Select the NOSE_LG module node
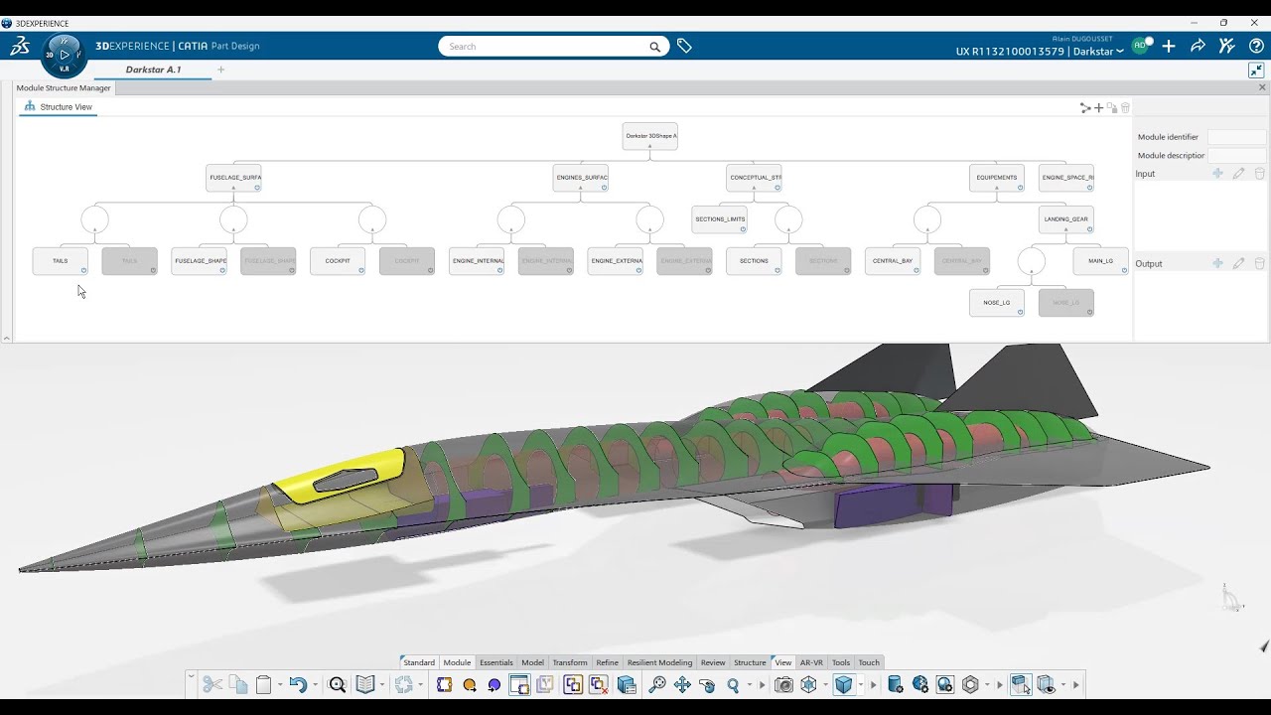This screenshot has width=1271, height=715. [x=997, y=303]
